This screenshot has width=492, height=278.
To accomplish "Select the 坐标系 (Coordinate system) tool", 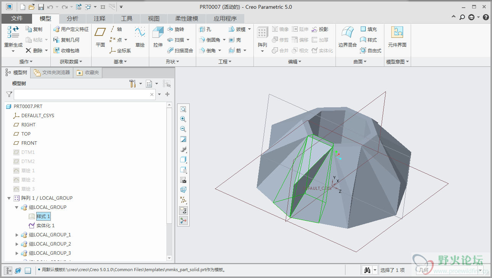I will 120,50.
